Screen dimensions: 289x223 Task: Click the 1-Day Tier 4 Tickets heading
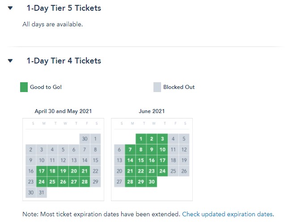click(64, 61)
